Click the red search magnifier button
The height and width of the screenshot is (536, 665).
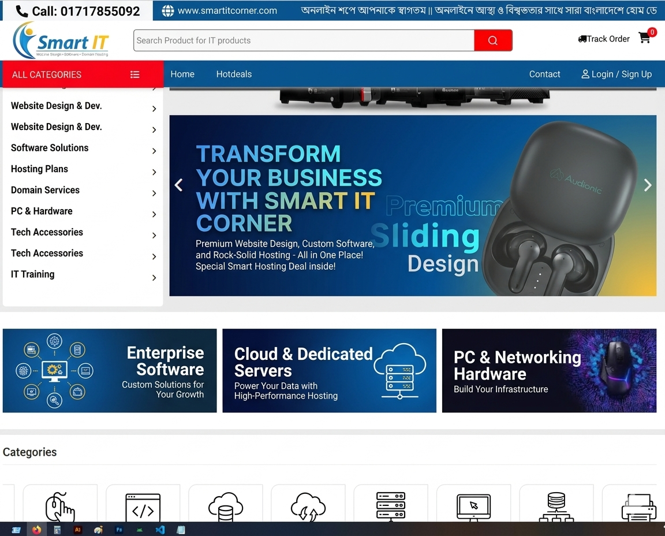pyautogui.click(x=492, y=40)
